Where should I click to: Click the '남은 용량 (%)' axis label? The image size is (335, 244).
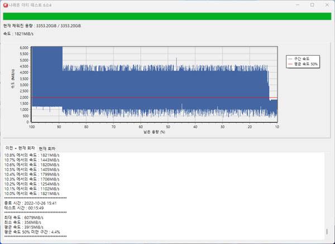(x=154, y=133)
